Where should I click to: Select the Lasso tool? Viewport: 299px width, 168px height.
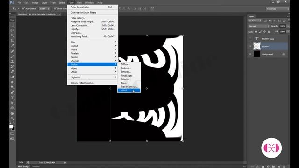[12, 30]
